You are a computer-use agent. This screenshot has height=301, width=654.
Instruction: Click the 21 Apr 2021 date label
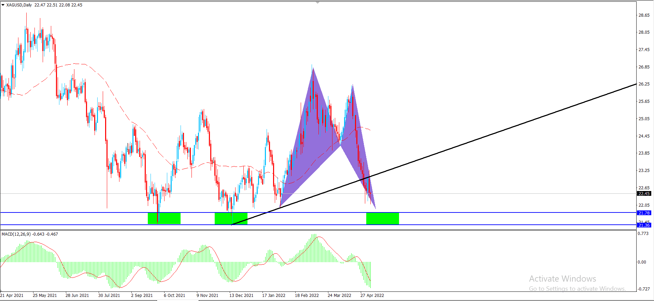click(12, 295)
